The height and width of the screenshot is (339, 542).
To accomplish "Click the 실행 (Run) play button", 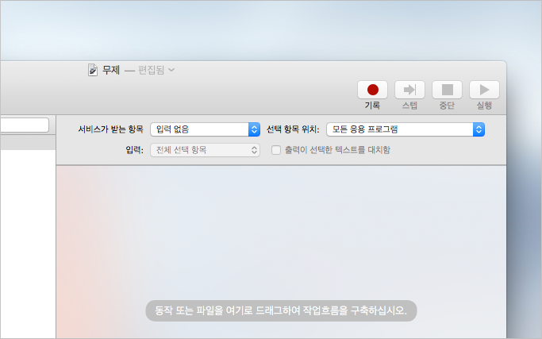I will click(484, 90).
